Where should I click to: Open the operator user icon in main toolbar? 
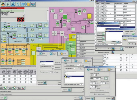[3, 4]
